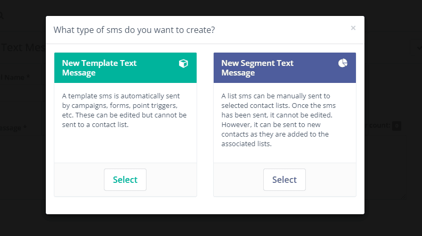Click the dimmed count label
422x236 pixels.
377,125
